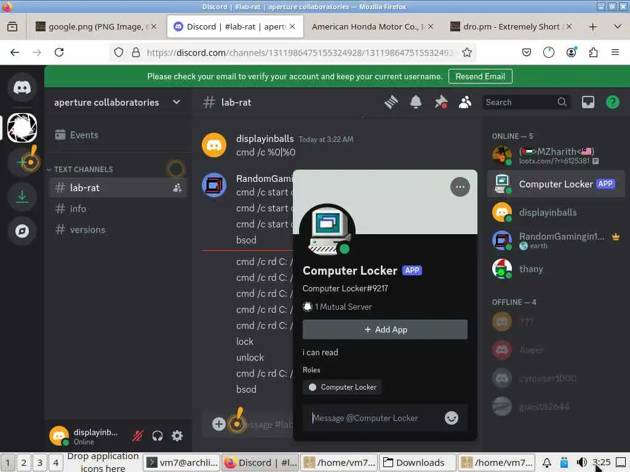Click the emoji picker in profile message box
This screenshot has height=472, width=630.
(451, 418)
